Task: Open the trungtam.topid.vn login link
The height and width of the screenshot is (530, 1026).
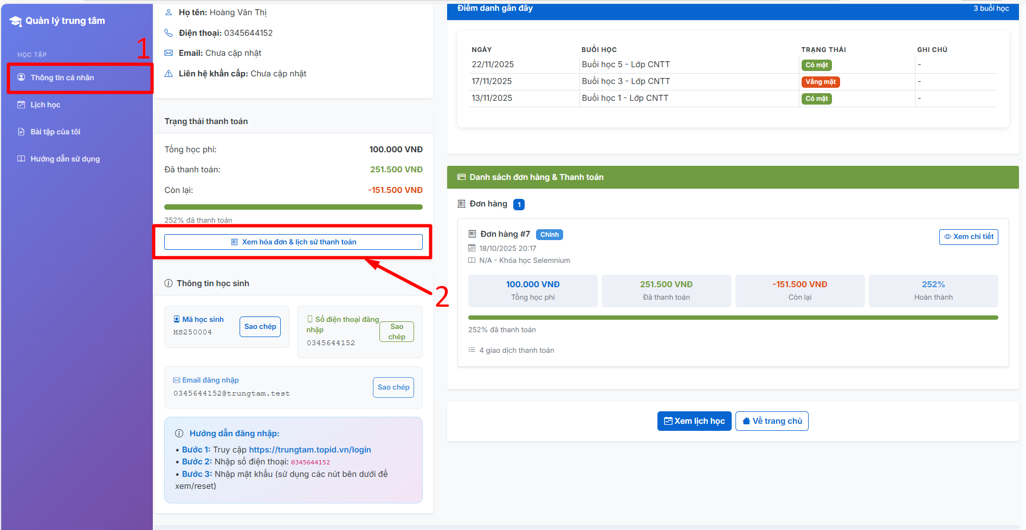Action: tap(309, 450)
